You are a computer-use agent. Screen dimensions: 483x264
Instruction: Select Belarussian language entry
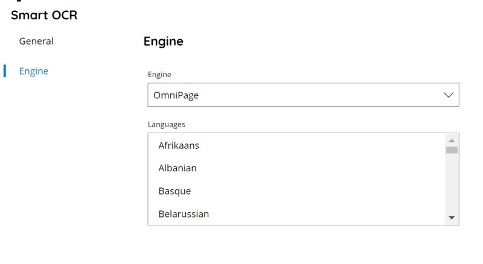184,214
